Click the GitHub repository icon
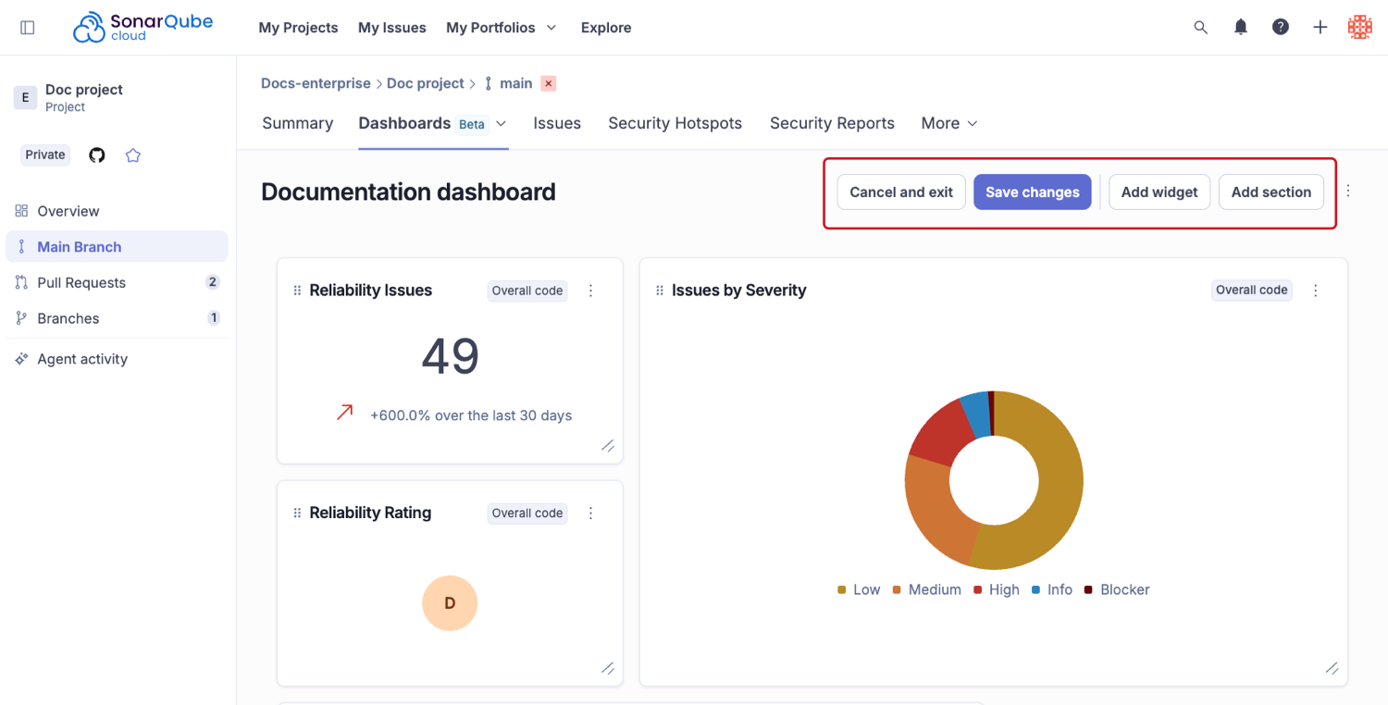 97,155
